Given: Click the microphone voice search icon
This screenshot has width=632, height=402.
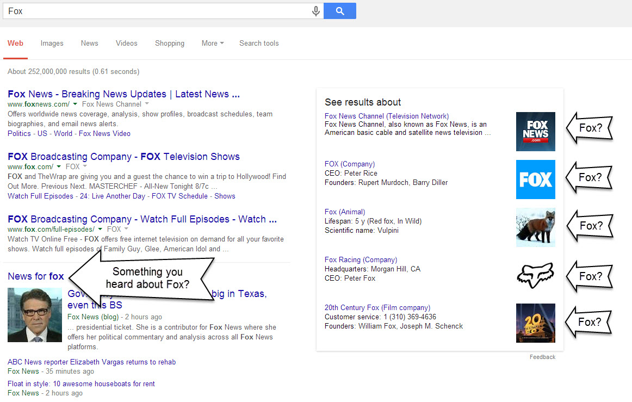Looking at the screenshot, I should 316,11.
